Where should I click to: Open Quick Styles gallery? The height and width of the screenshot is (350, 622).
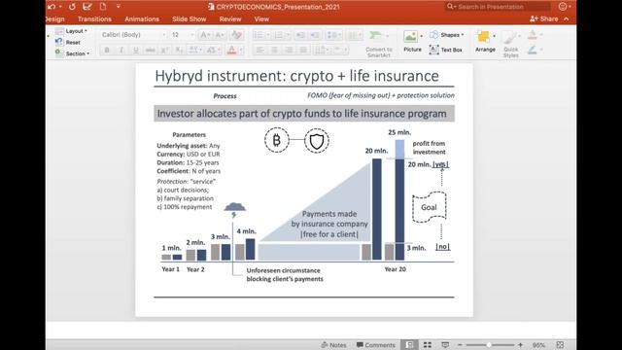pos(511,44)
